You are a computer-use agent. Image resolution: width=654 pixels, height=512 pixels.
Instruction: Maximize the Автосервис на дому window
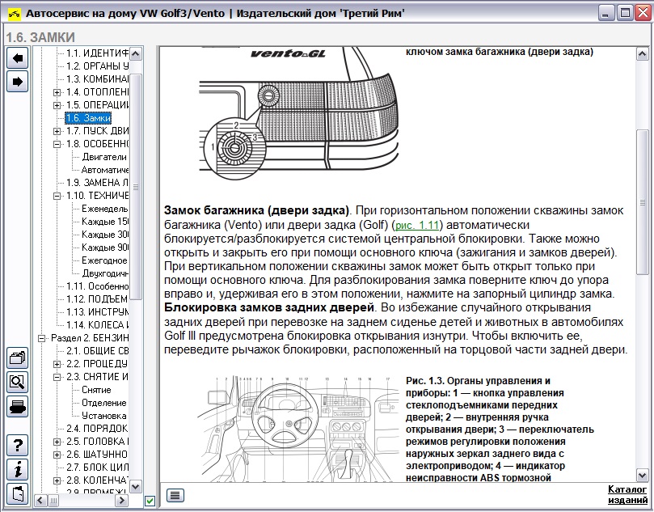click(x=625, y=14)
